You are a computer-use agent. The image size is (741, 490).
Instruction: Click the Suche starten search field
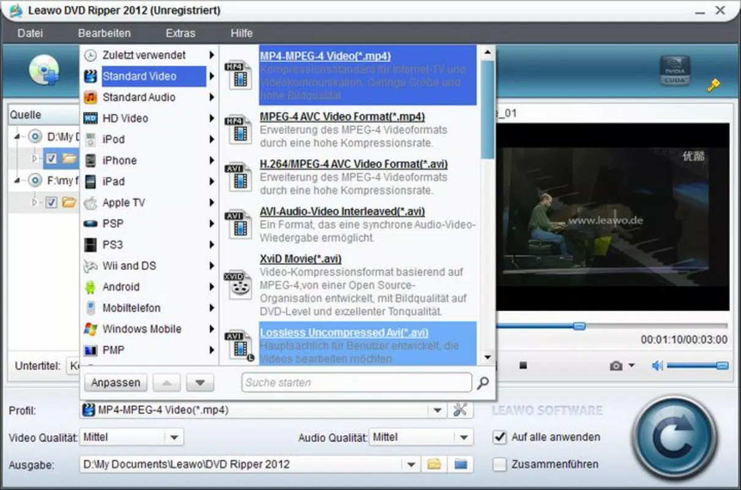(x=356, y=383)
